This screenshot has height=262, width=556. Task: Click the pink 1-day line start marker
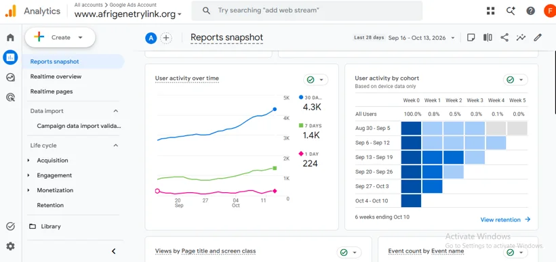click(158, 191)
